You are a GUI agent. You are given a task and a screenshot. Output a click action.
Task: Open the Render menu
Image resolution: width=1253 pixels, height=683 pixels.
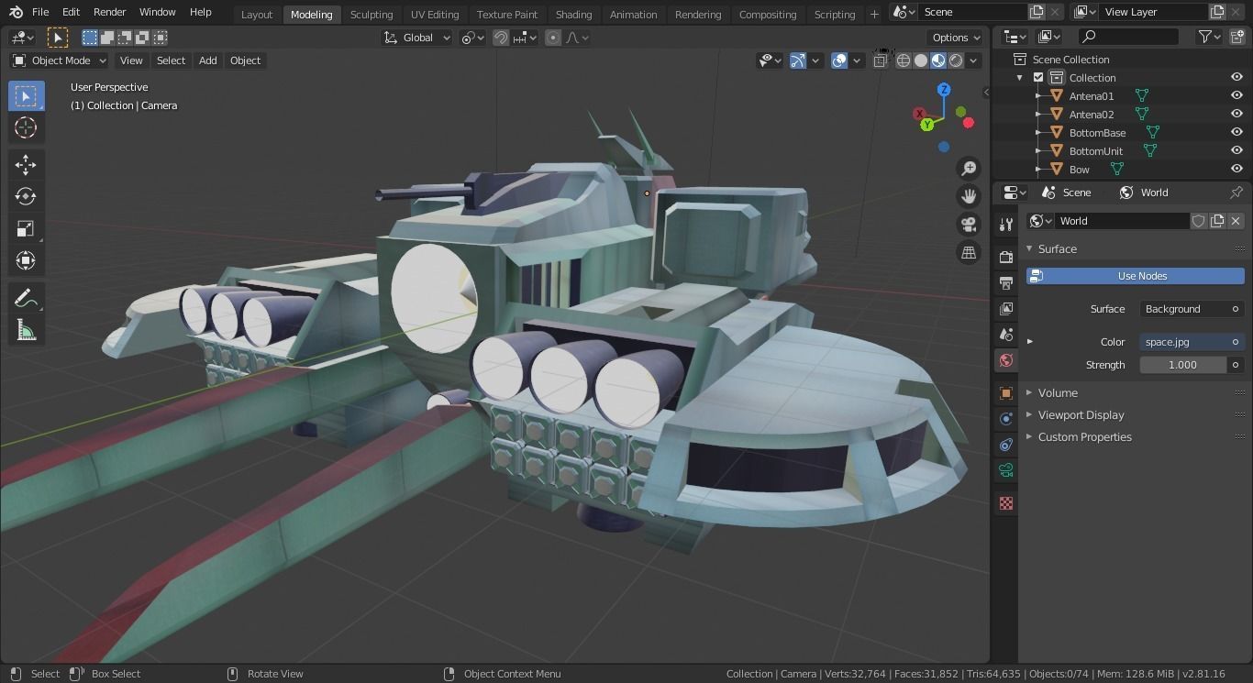click(x=109, y=12)
